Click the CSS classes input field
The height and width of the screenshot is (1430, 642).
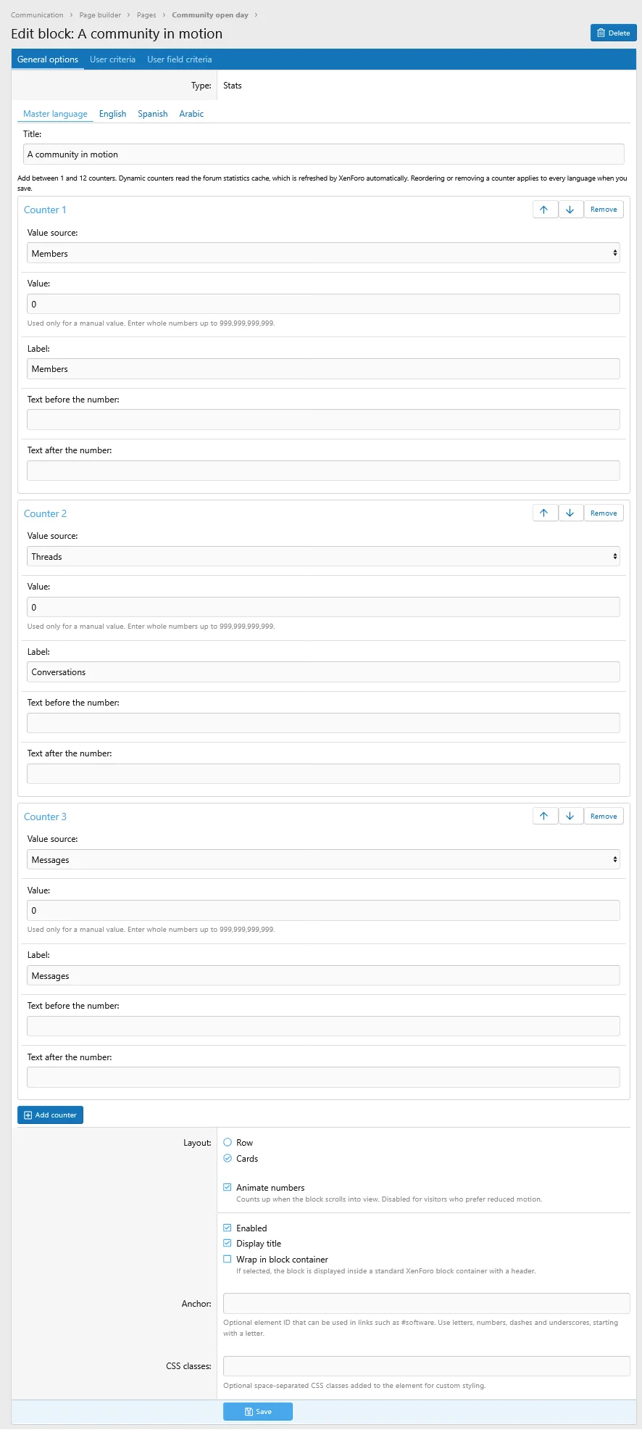click(427, 1366)
